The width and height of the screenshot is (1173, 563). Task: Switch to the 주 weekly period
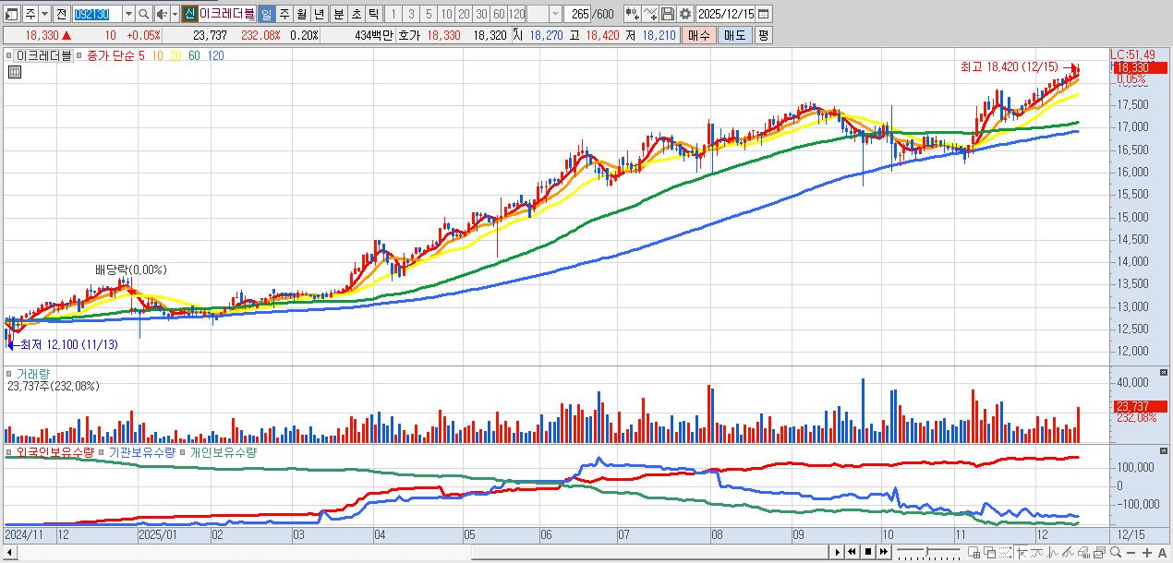(284, 14)
